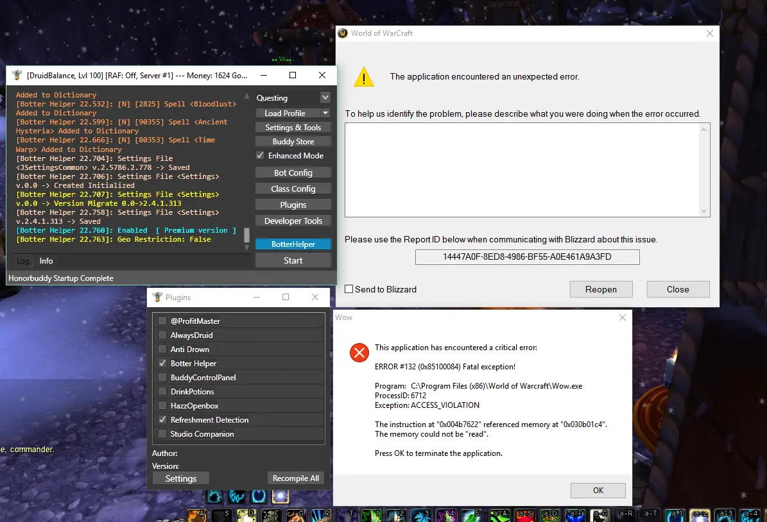Click the description box scroll down arrow
Screen dimensions: 767x522
(x=703, y=211)
